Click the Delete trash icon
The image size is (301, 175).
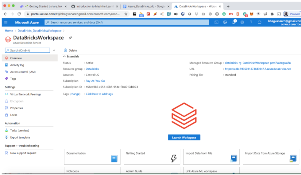pyautogui.click(x=65, y=50)
